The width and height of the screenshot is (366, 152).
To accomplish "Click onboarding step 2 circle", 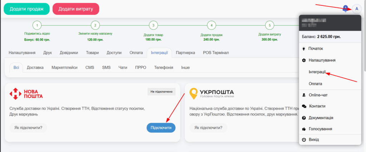I will click(x=95, y=25).
